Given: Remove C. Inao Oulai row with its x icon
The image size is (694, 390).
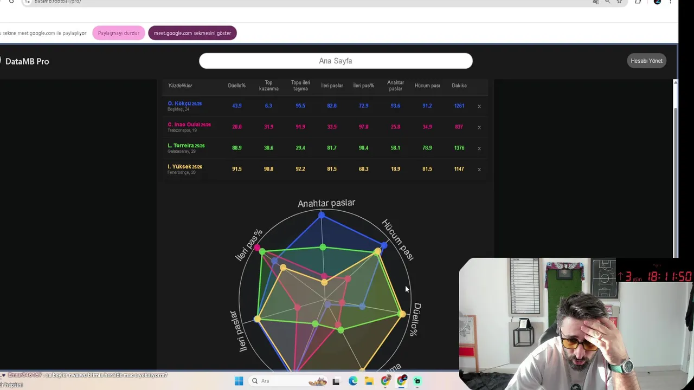Looking at the screenshot, I should coord(479,127).
